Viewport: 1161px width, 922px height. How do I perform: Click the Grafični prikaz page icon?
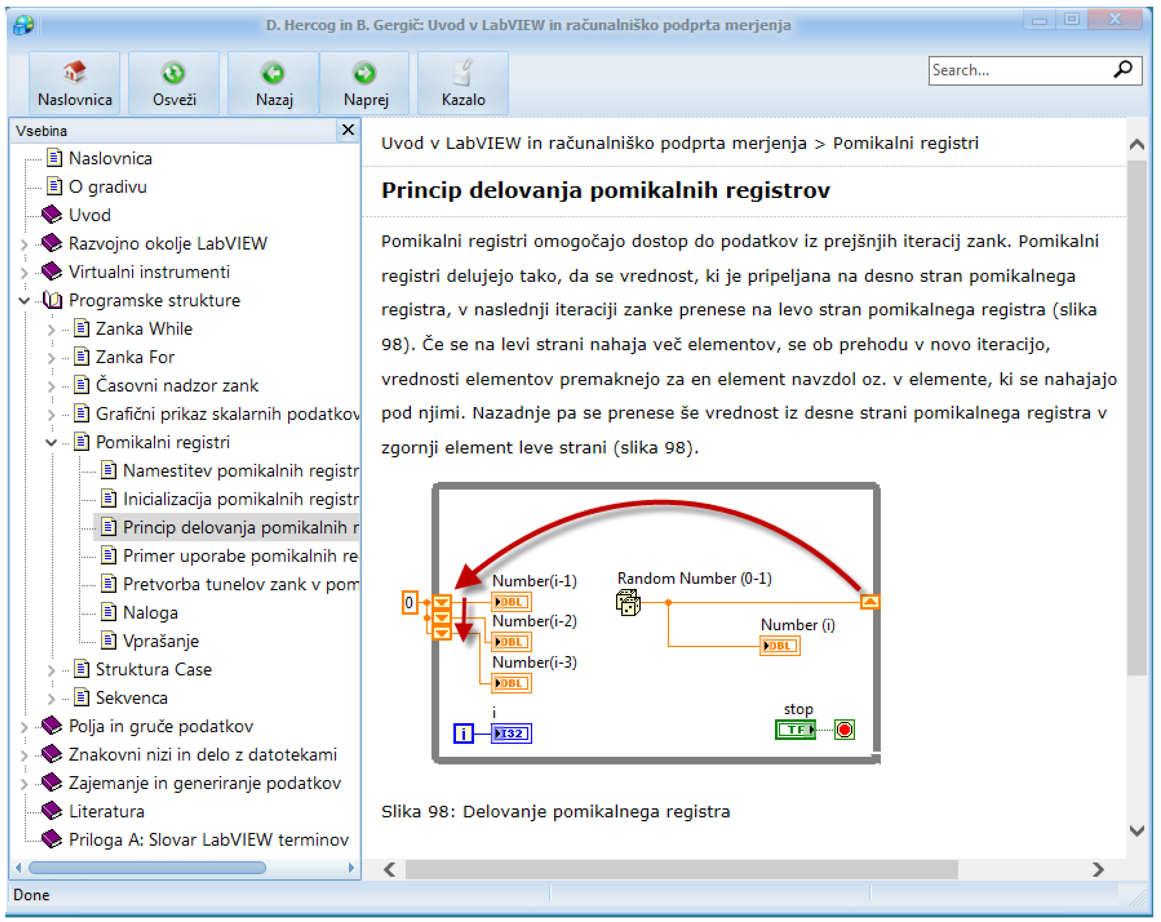[81, 413]
